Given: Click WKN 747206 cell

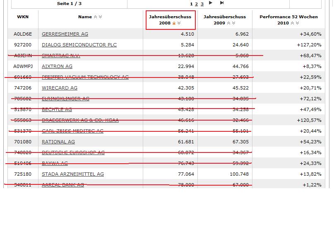Looking at the screenshot, I should pyautogui.click(x=23, y=88).
